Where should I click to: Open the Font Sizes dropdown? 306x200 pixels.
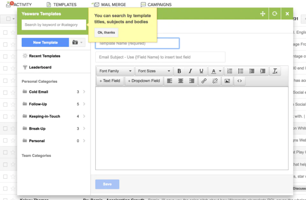154,71
